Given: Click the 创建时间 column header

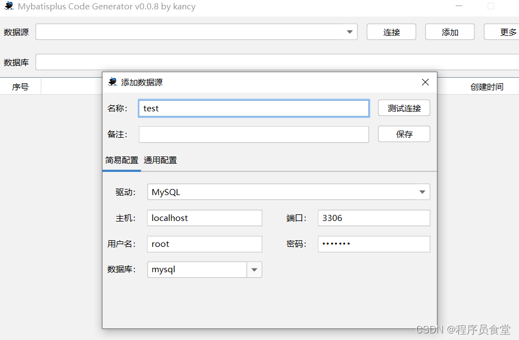Looking at the screenshot, I should pos(486,87).
